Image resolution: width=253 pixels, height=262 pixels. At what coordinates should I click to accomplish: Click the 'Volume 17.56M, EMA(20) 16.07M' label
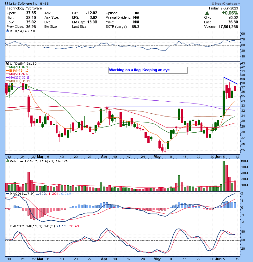point(39,161)
